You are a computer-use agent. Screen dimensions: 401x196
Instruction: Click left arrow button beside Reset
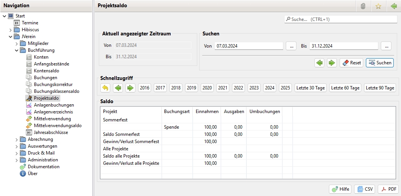click(319, 63)
